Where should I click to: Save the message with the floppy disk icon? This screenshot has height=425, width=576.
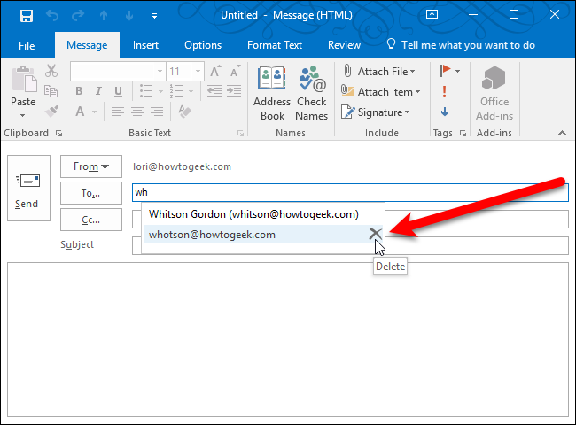click(26, 15)
